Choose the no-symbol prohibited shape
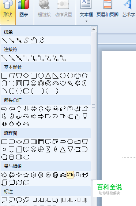 pos(48,83)
